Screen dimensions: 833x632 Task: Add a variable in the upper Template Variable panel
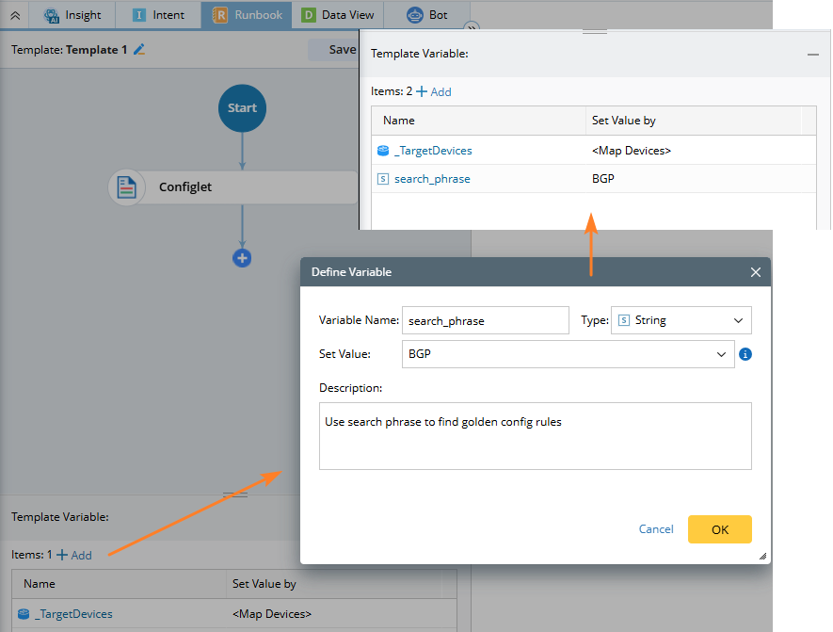pyautogui.click(x=434, y=91)
